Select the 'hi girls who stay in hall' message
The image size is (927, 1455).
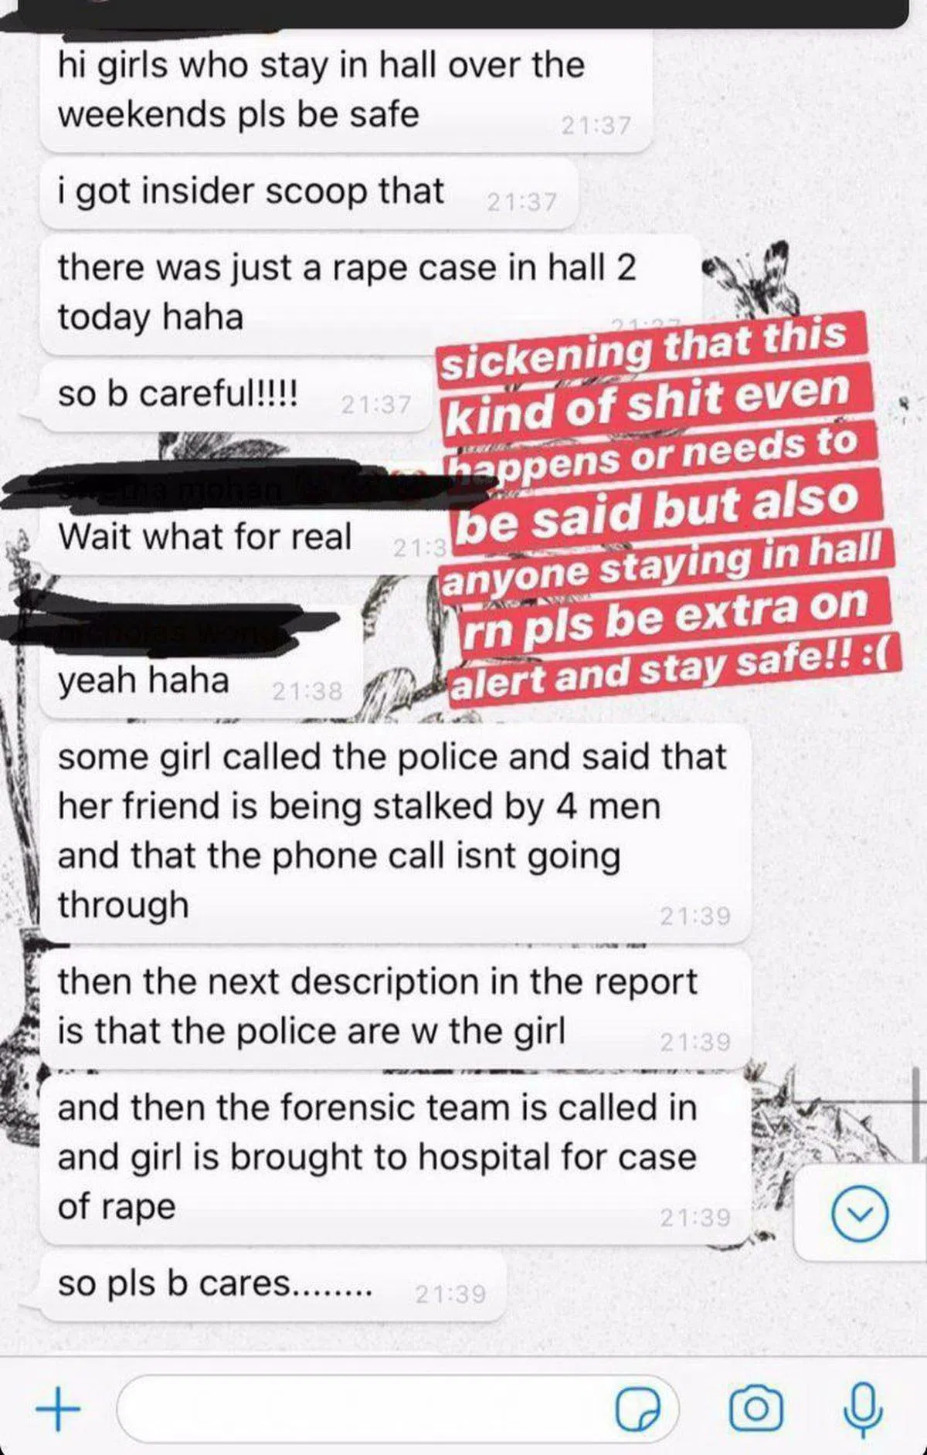[345, 90]
